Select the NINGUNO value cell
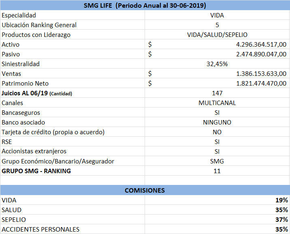Screen dimensions: 290x234 pyautogui.click(x=217, y=122)
